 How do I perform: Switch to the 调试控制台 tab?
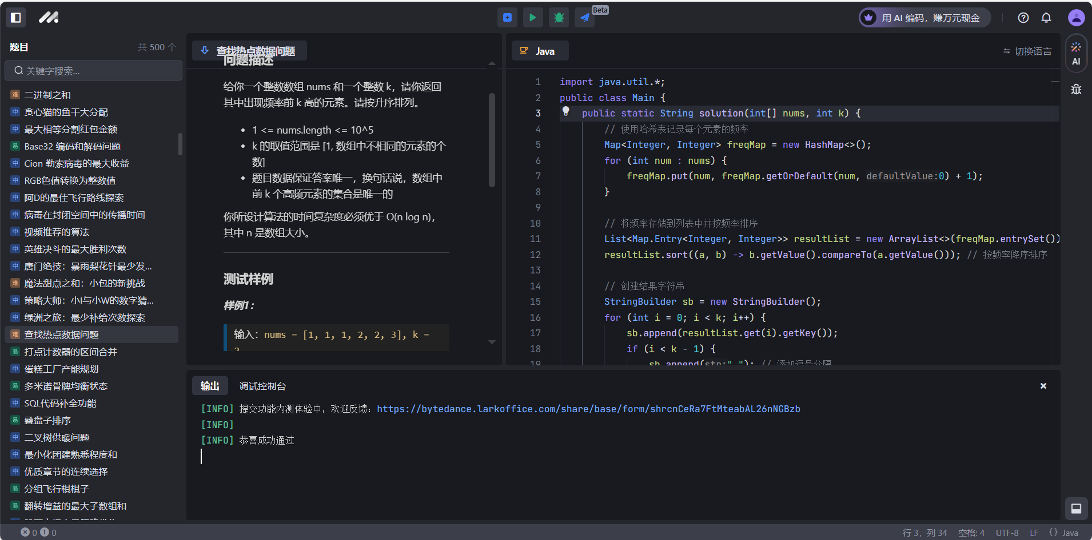pyautogui.click(x=262, y=386)
